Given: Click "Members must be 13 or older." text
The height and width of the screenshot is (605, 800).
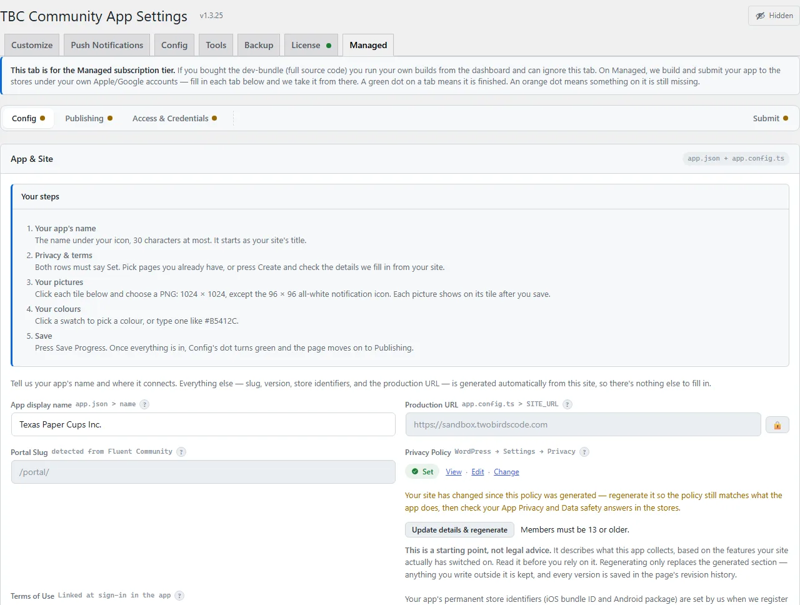Looking at the screenshot, I should (575, 530).
